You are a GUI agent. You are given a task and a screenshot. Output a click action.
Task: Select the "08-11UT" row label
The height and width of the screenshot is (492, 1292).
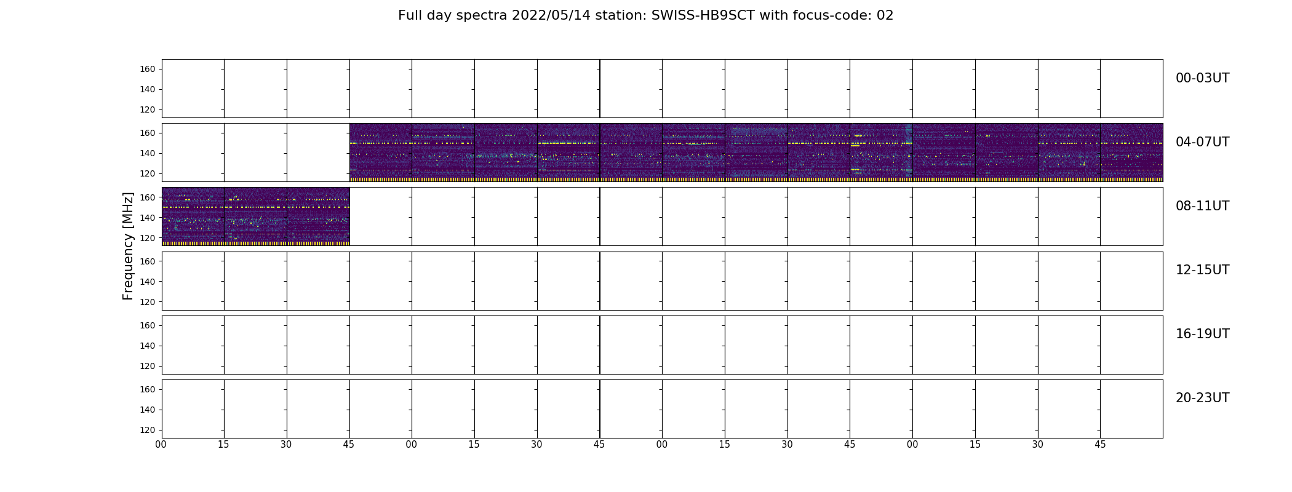coord(1202,206)
